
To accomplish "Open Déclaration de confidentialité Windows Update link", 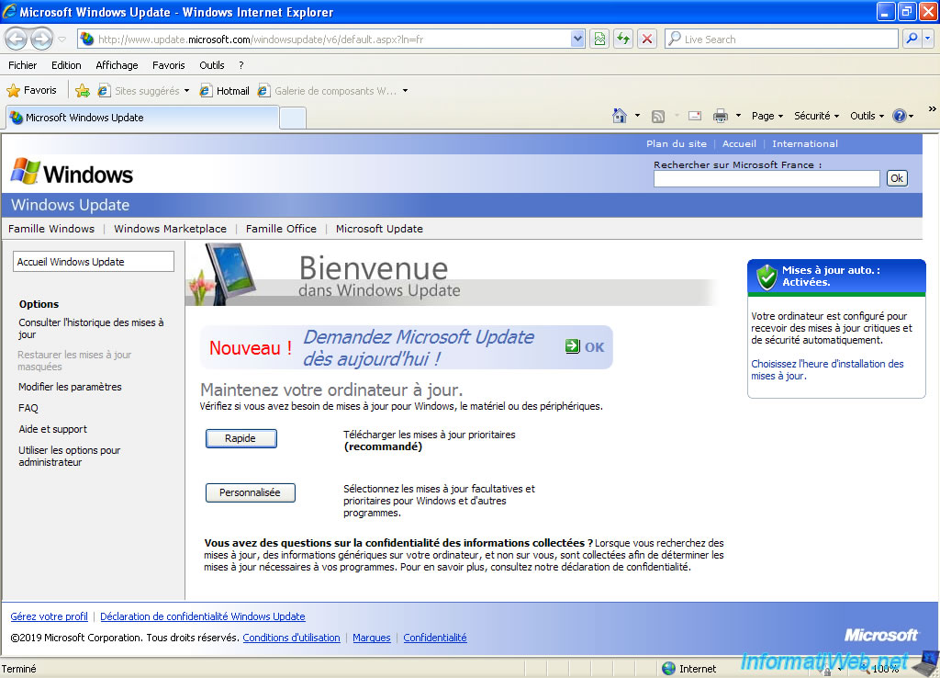I will point(203,616).
